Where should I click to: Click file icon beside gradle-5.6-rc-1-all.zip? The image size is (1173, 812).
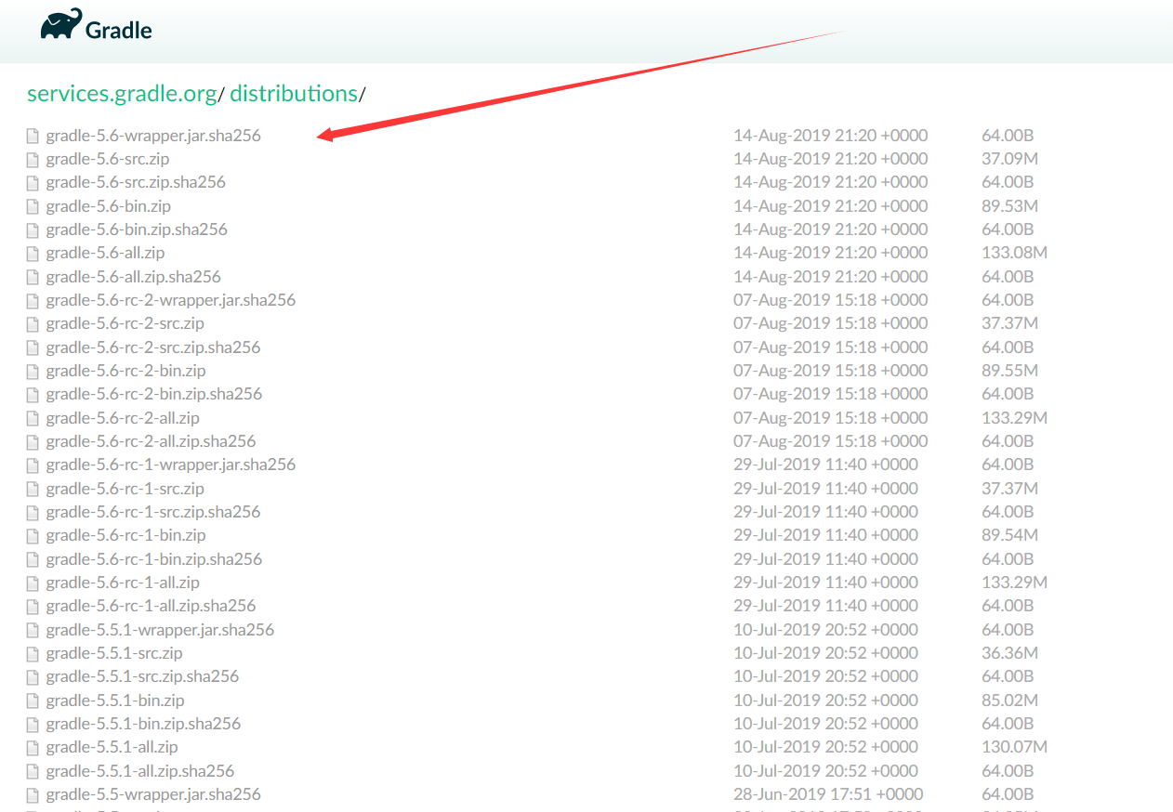(x=33, y=583)
